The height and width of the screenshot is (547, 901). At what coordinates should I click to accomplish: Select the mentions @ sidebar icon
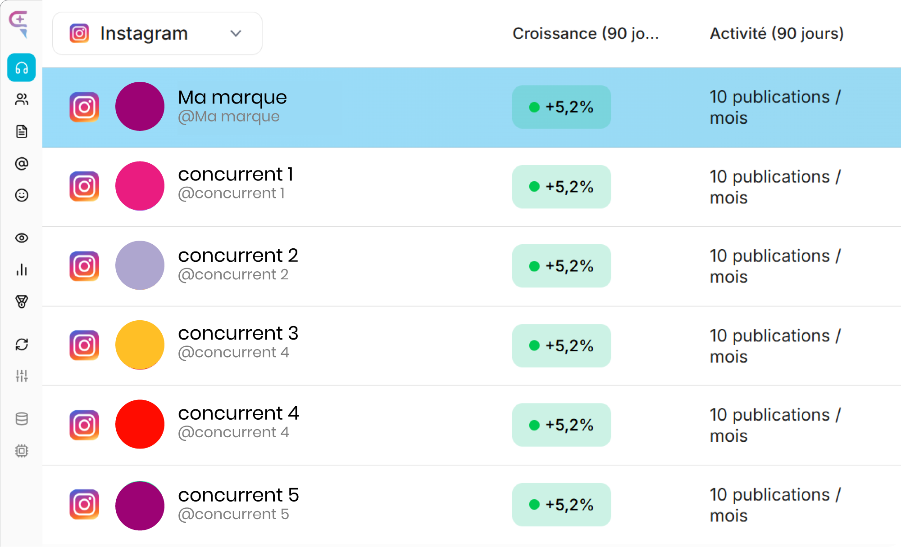[x=22, y=163]
